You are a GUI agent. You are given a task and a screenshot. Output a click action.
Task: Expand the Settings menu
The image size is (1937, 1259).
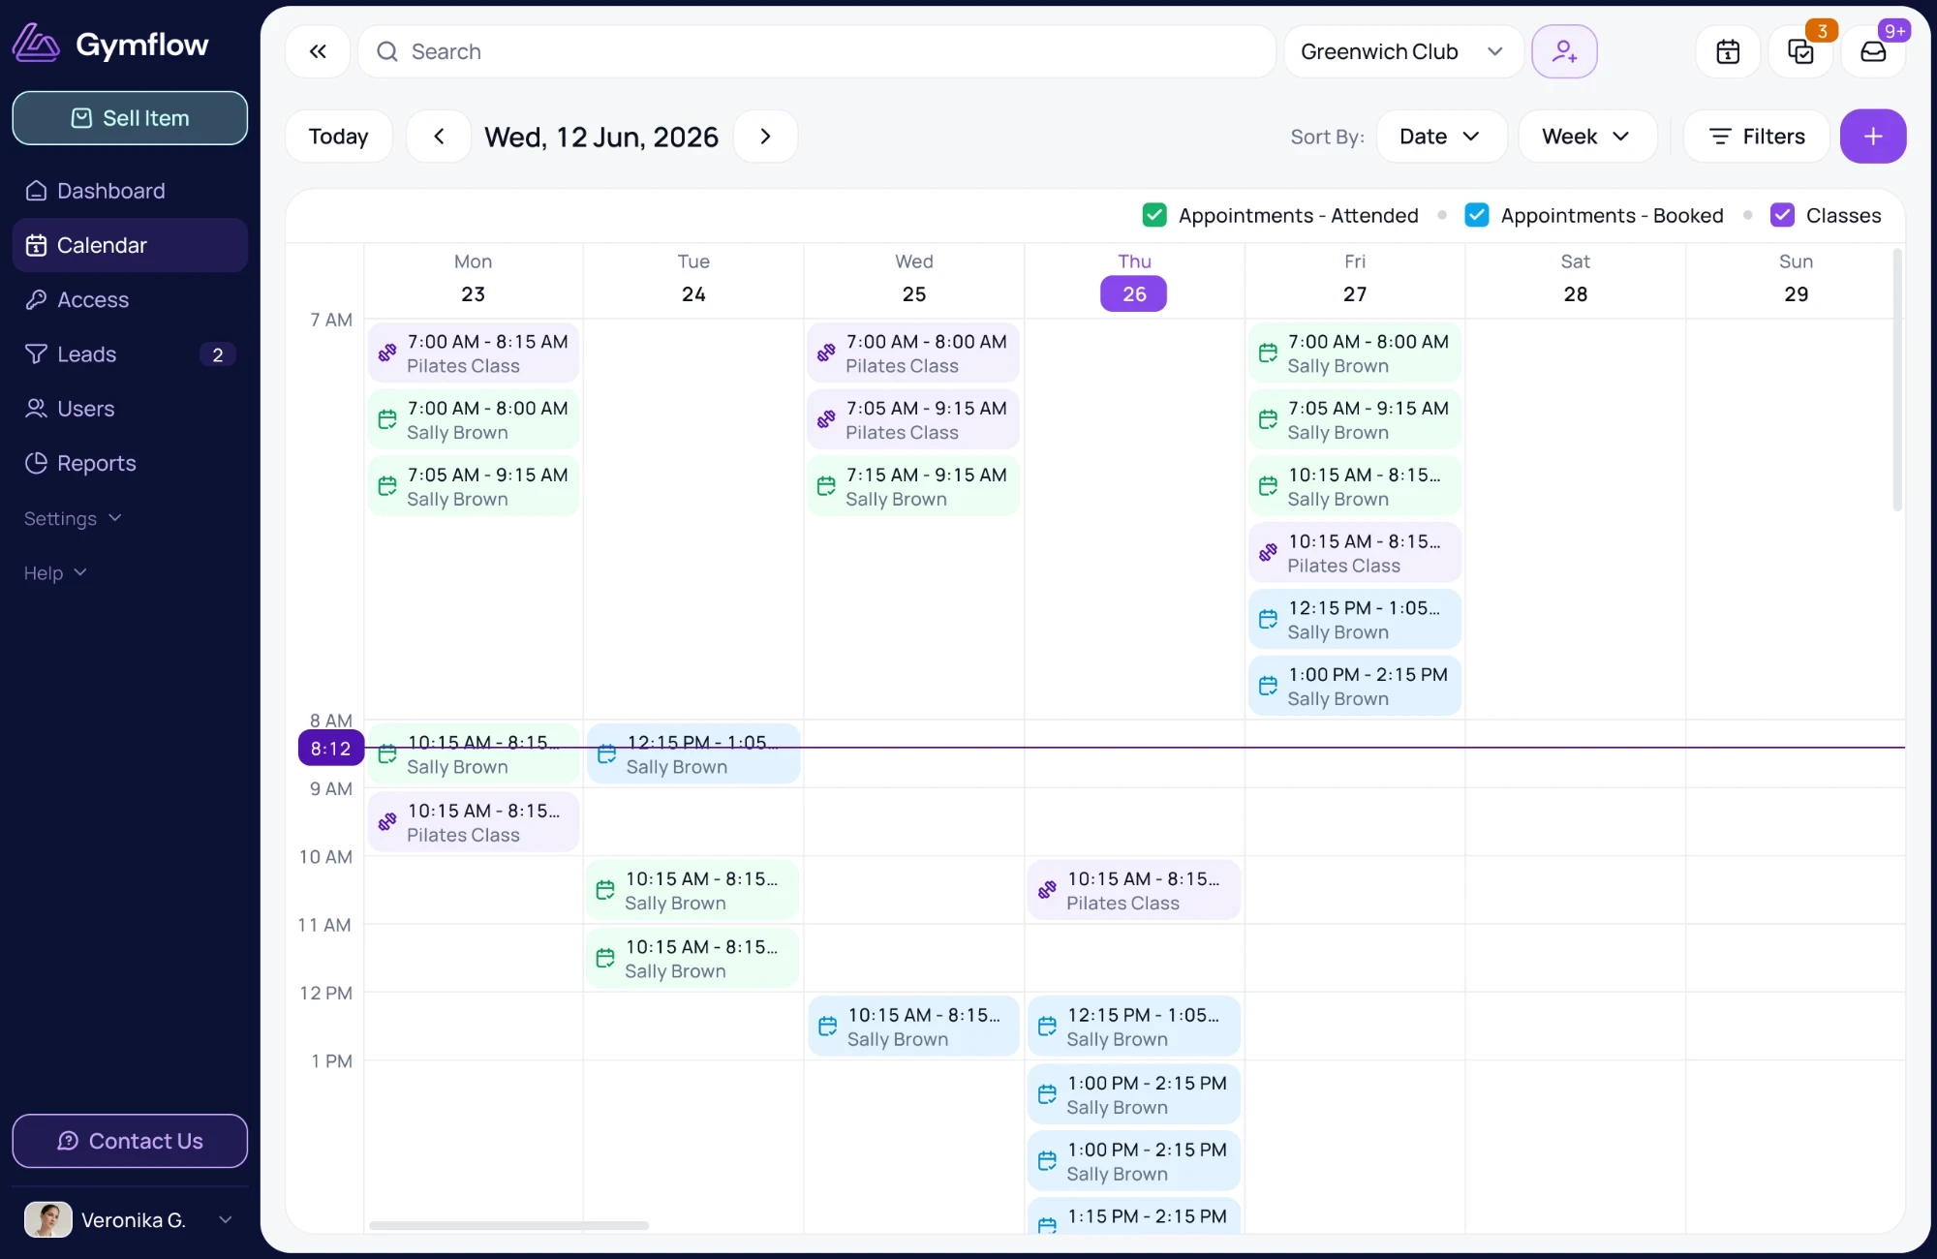[x=73, y=518]
